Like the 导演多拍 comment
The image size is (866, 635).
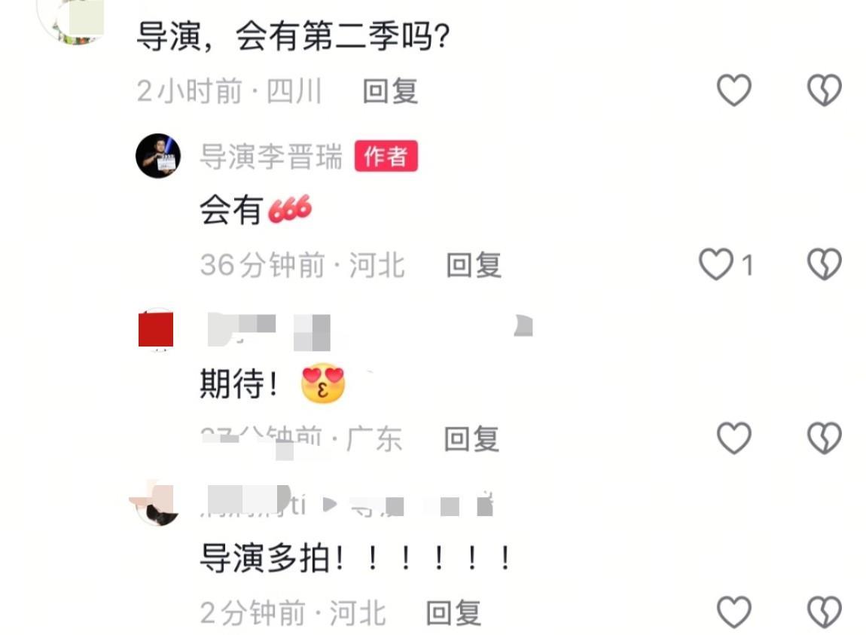point(734,612)
